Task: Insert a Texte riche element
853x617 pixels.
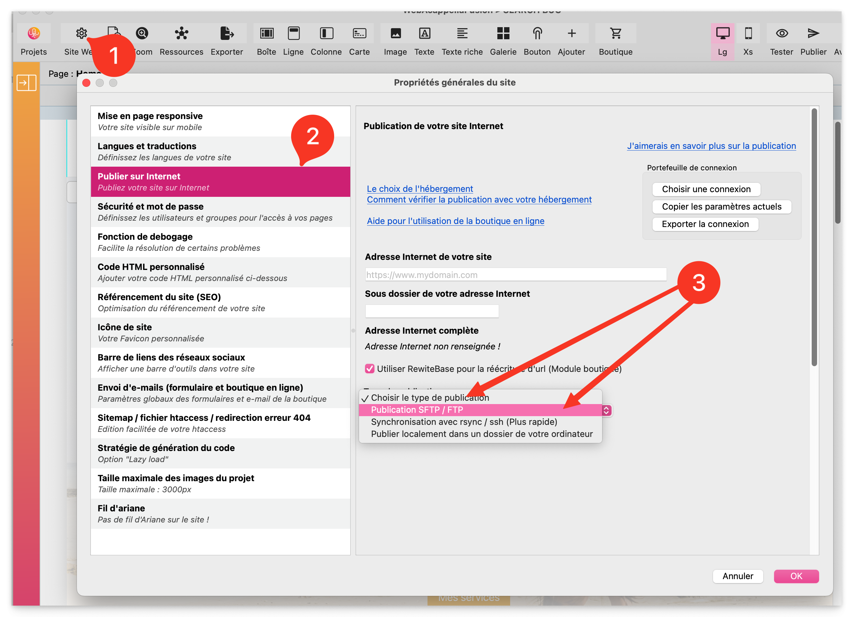Action: click(462, 34)
